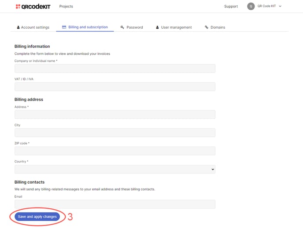Open Projects in the top navigation

pyautogui.click(x=66, y=6)
